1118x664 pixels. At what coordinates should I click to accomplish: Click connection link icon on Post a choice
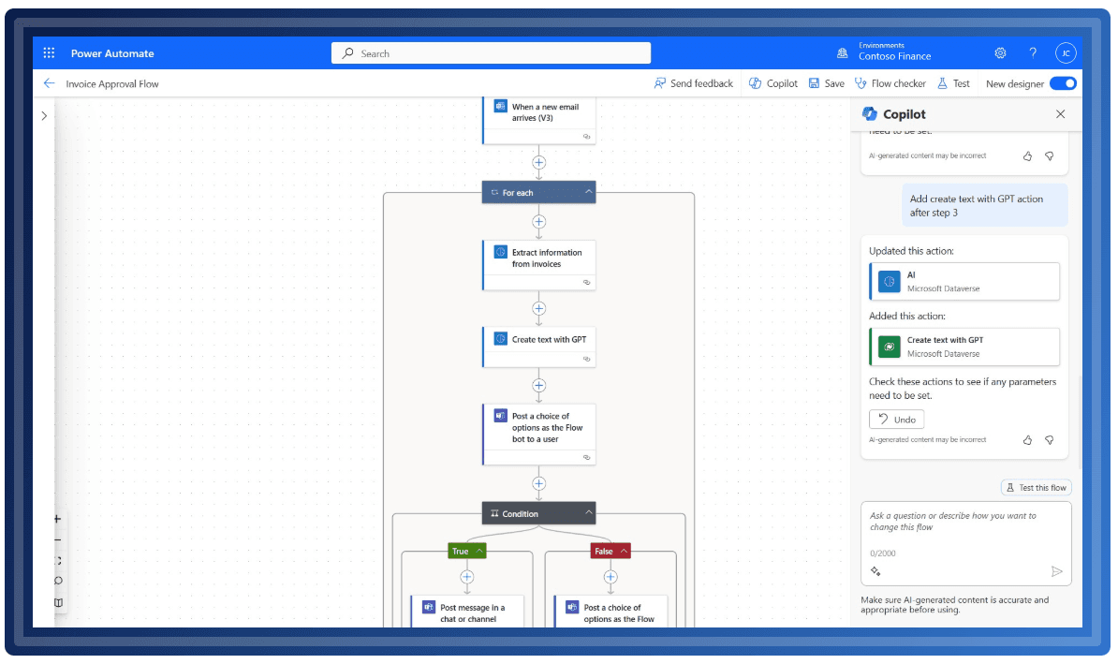(587, 457)
